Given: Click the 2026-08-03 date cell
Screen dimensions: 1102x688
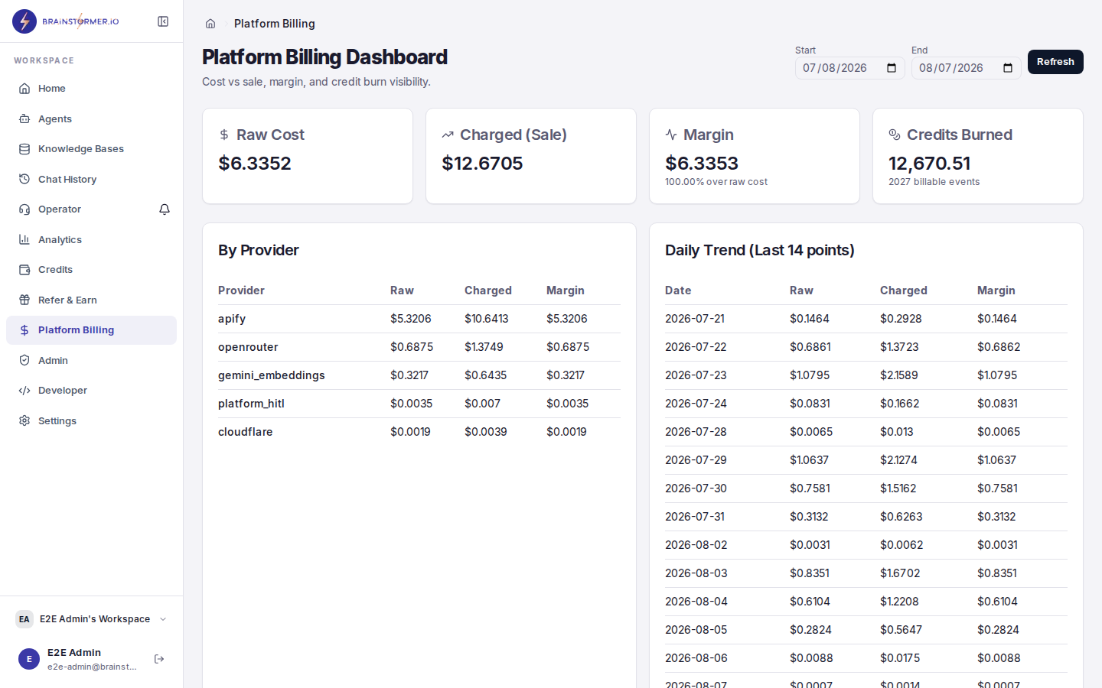Looking at the screenshot, I should (x=696, y=573).
